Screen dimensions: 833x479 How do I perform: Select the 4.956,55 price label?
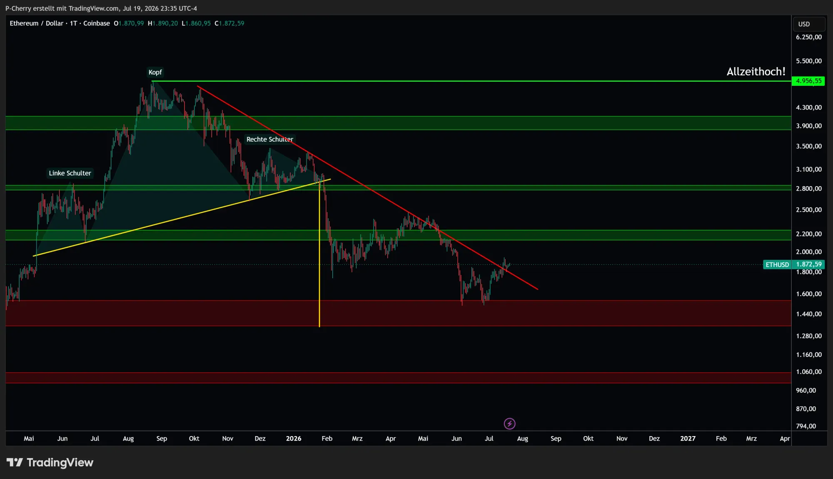pos(808,81)
